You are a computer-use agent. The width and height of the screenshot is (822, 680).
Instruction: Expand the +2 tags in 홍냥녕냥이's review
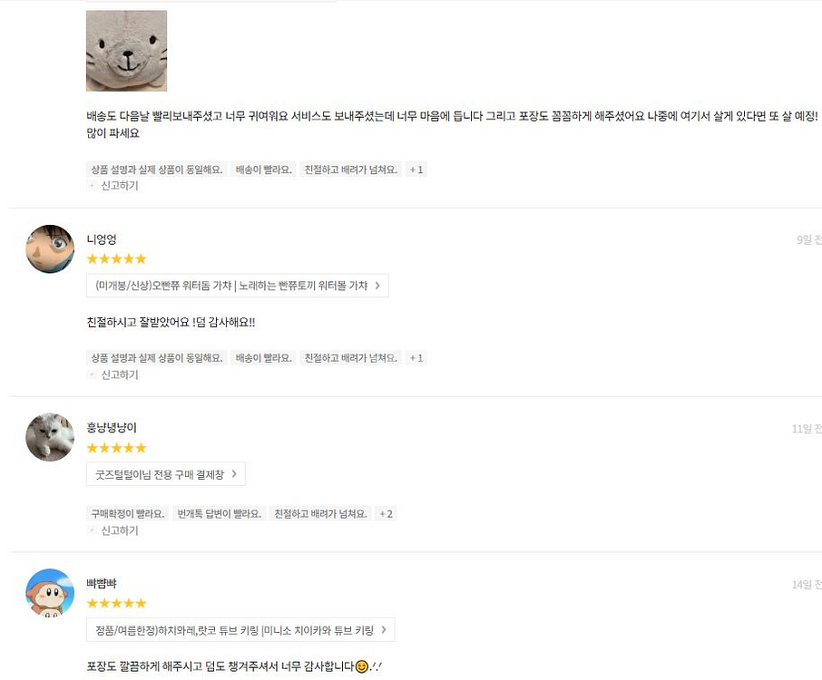(x=387, y=513)
